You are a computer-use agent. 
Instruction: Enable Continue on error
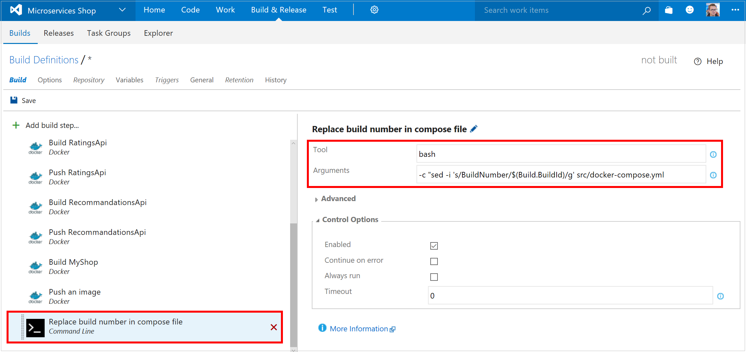[434, 261]
